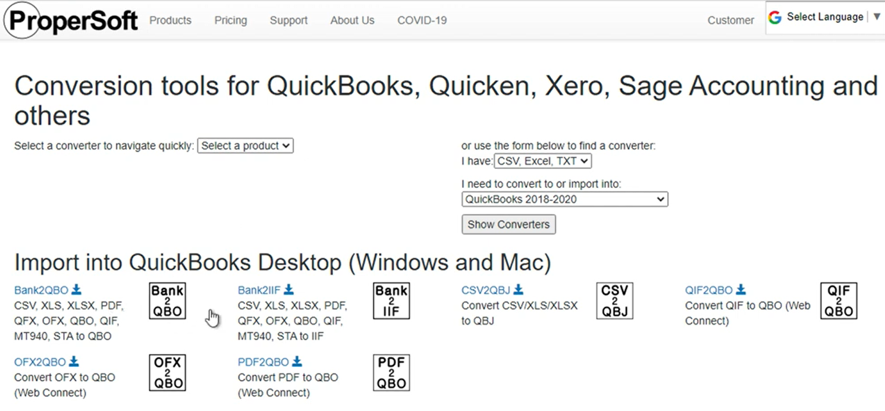
Task: Expand the Select Language dropdown arrow
Action: coord(877,17)
